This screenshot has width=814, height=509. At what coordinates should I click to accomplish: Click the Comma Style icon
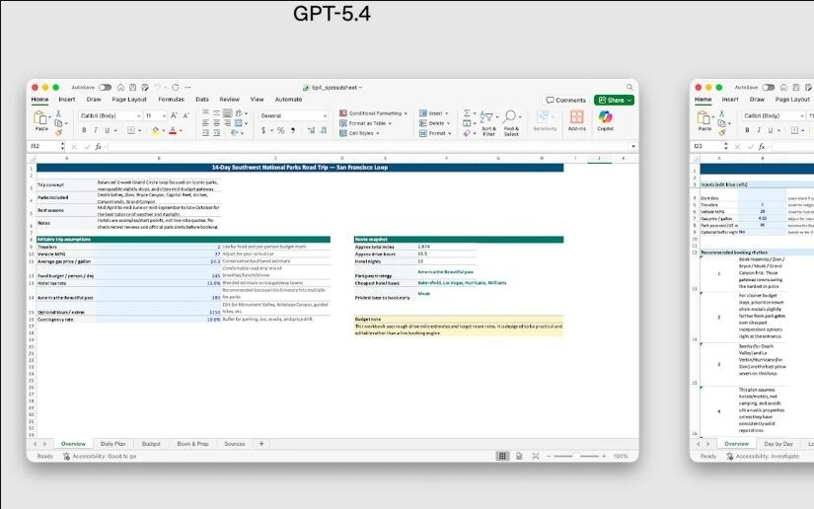pos(293,131)
